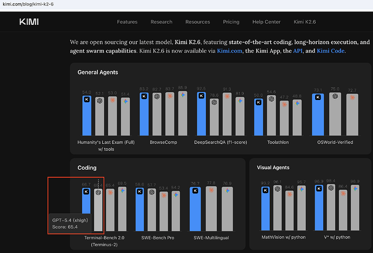Click the Kimi icon on the MathVision bar
This screenshot has height=253, width=373.
tap(265, 190)
